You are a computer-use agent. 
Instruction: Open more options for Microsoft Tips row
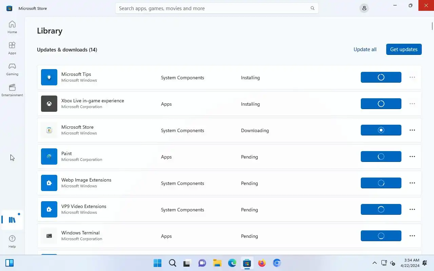tap(412, 77)
